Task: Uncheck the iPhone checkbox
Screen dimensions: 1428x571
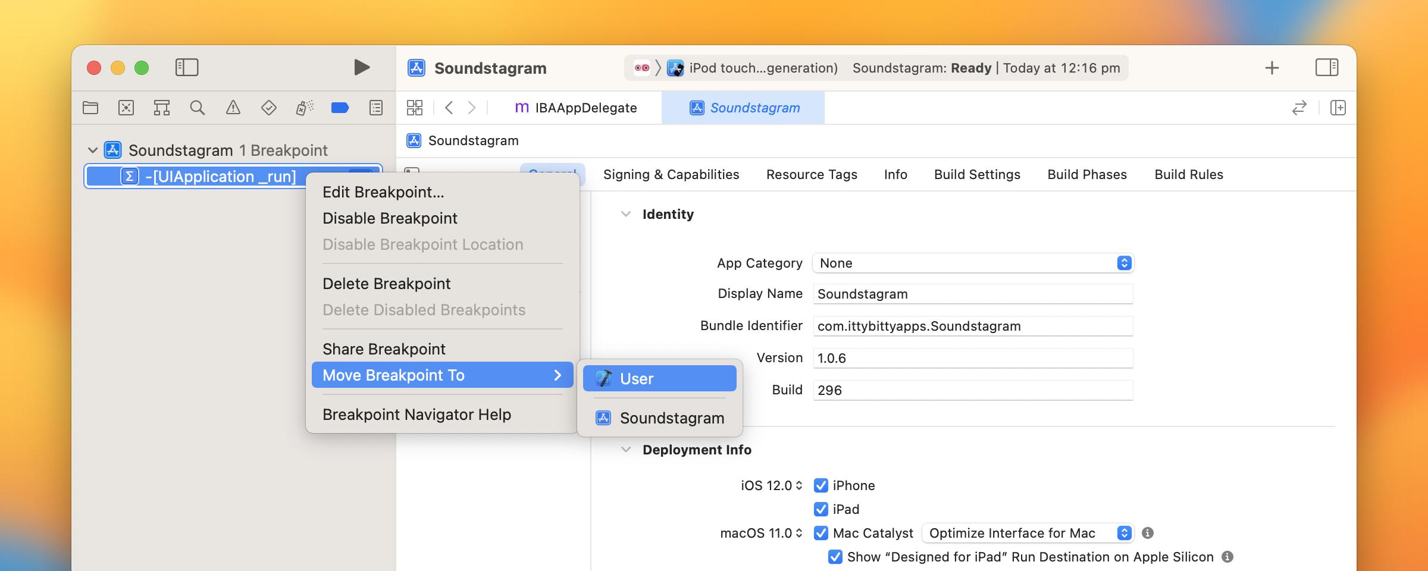Action: pos(821,485)
